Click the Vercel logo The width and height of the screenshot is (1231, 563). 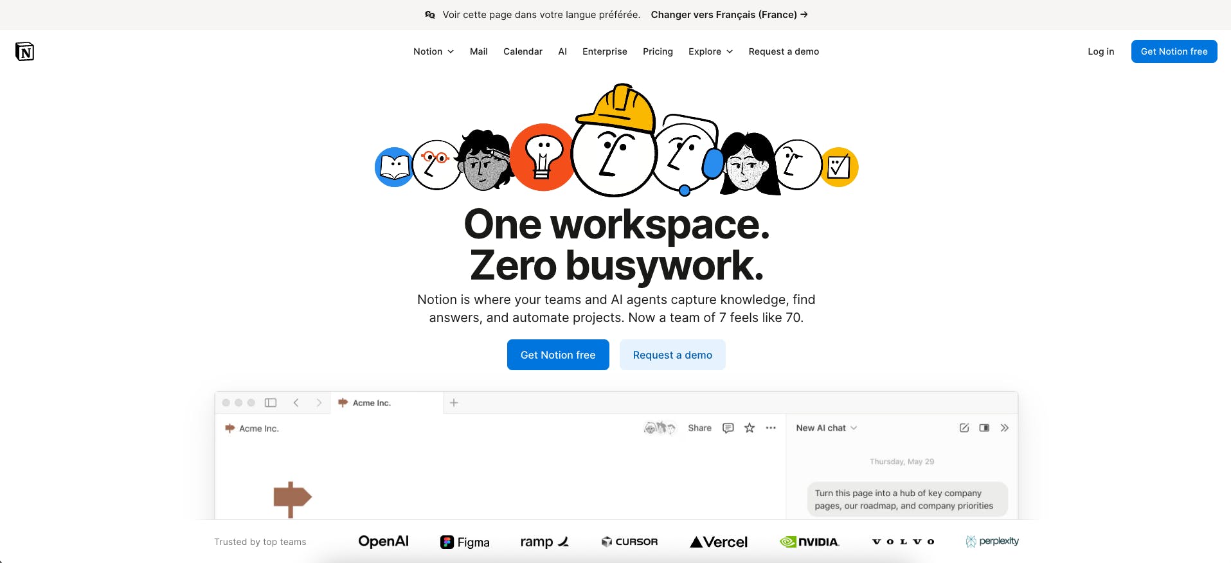click(x=719, y=542)
